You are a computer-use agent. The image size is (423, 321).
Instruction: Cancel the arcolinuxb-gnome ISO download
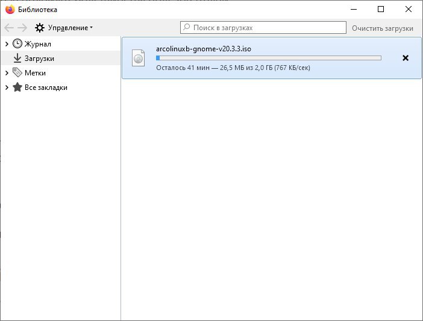405,58
